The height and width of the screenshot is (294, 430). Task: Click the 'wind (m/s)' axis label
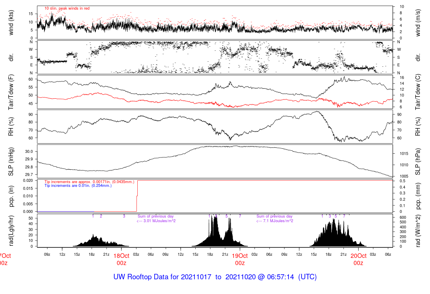coord(418,23)
